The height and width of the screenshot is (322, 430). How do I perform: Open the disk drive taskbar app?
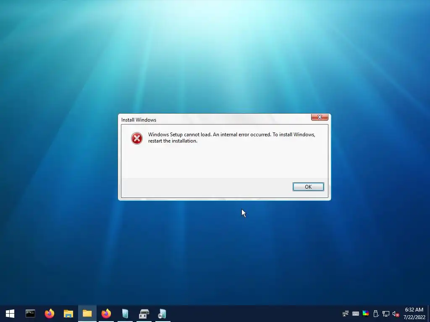(x=144, y=314)
